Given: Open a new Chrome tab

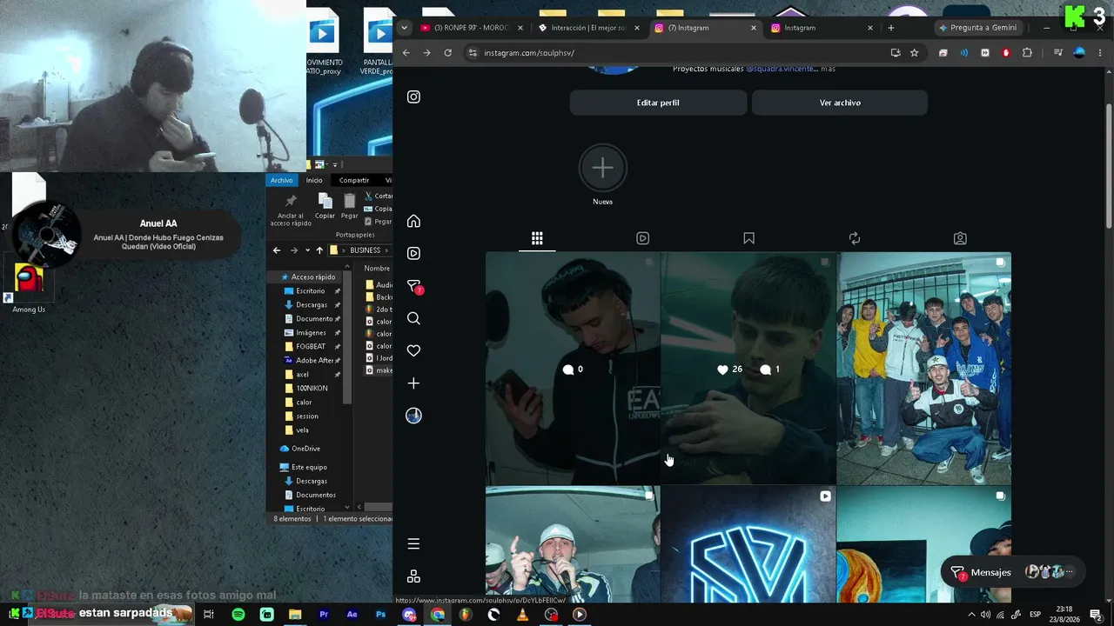Looking at the screenshot, I should point(890,28).
